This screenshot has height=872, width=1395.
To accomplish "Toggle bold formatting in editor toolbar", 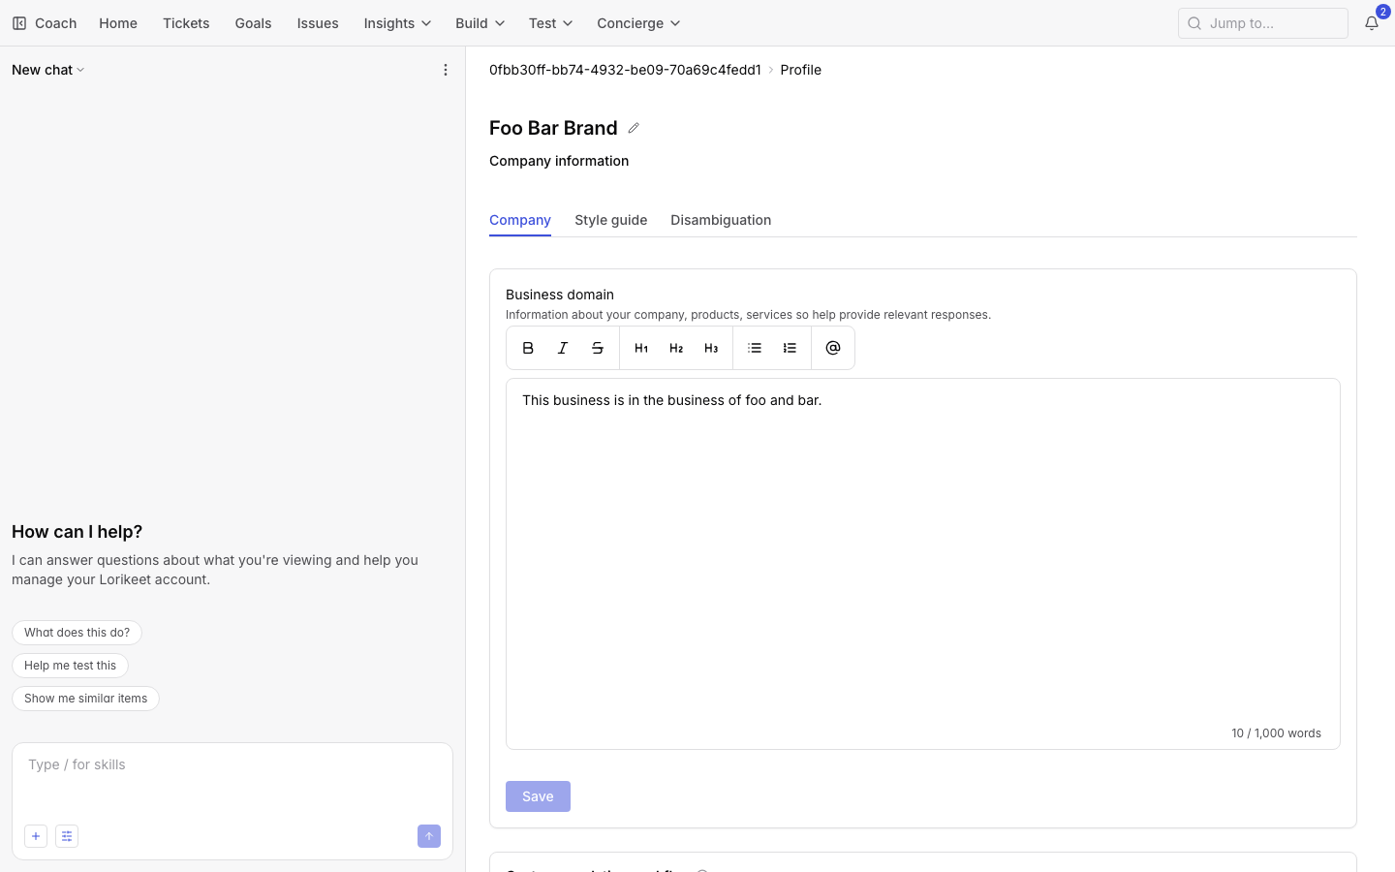I will [x=528, y=348].
